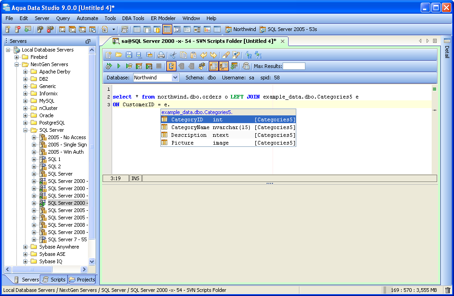Expand the MySQL server folder

[x=25, y=101]
